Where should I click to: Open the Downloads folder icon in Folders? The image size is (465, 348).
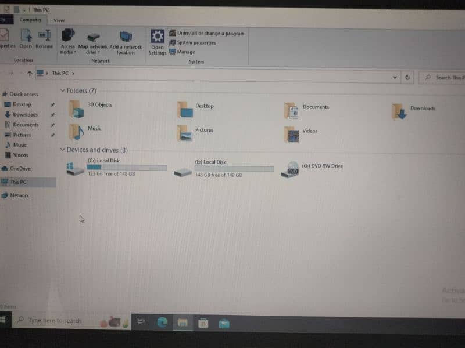(399, 111)
